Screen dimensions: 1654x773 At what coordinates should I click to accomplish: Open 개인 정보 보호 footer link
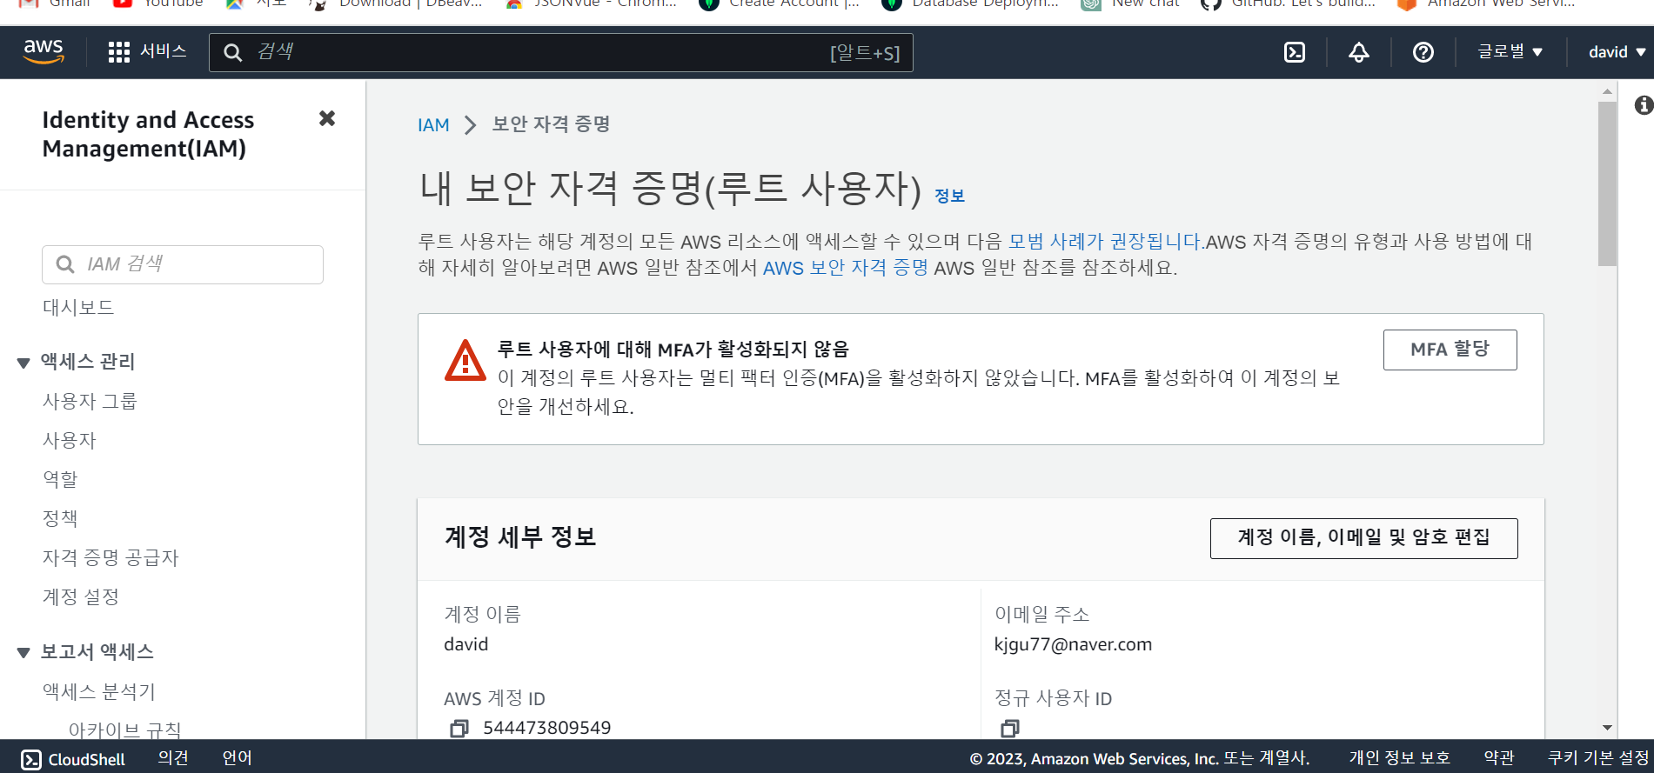point(1399,758)
